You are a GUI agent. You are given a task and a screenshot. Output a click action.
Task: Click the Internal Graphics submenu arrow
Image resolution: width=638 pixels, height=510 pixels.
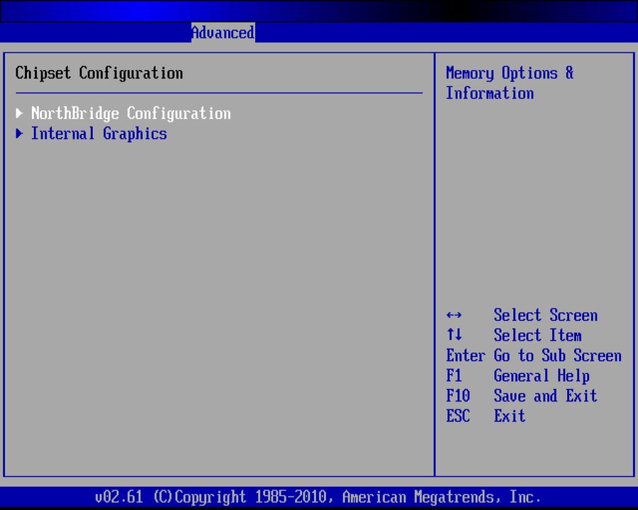pyautogui.click(x=19, y=134)
